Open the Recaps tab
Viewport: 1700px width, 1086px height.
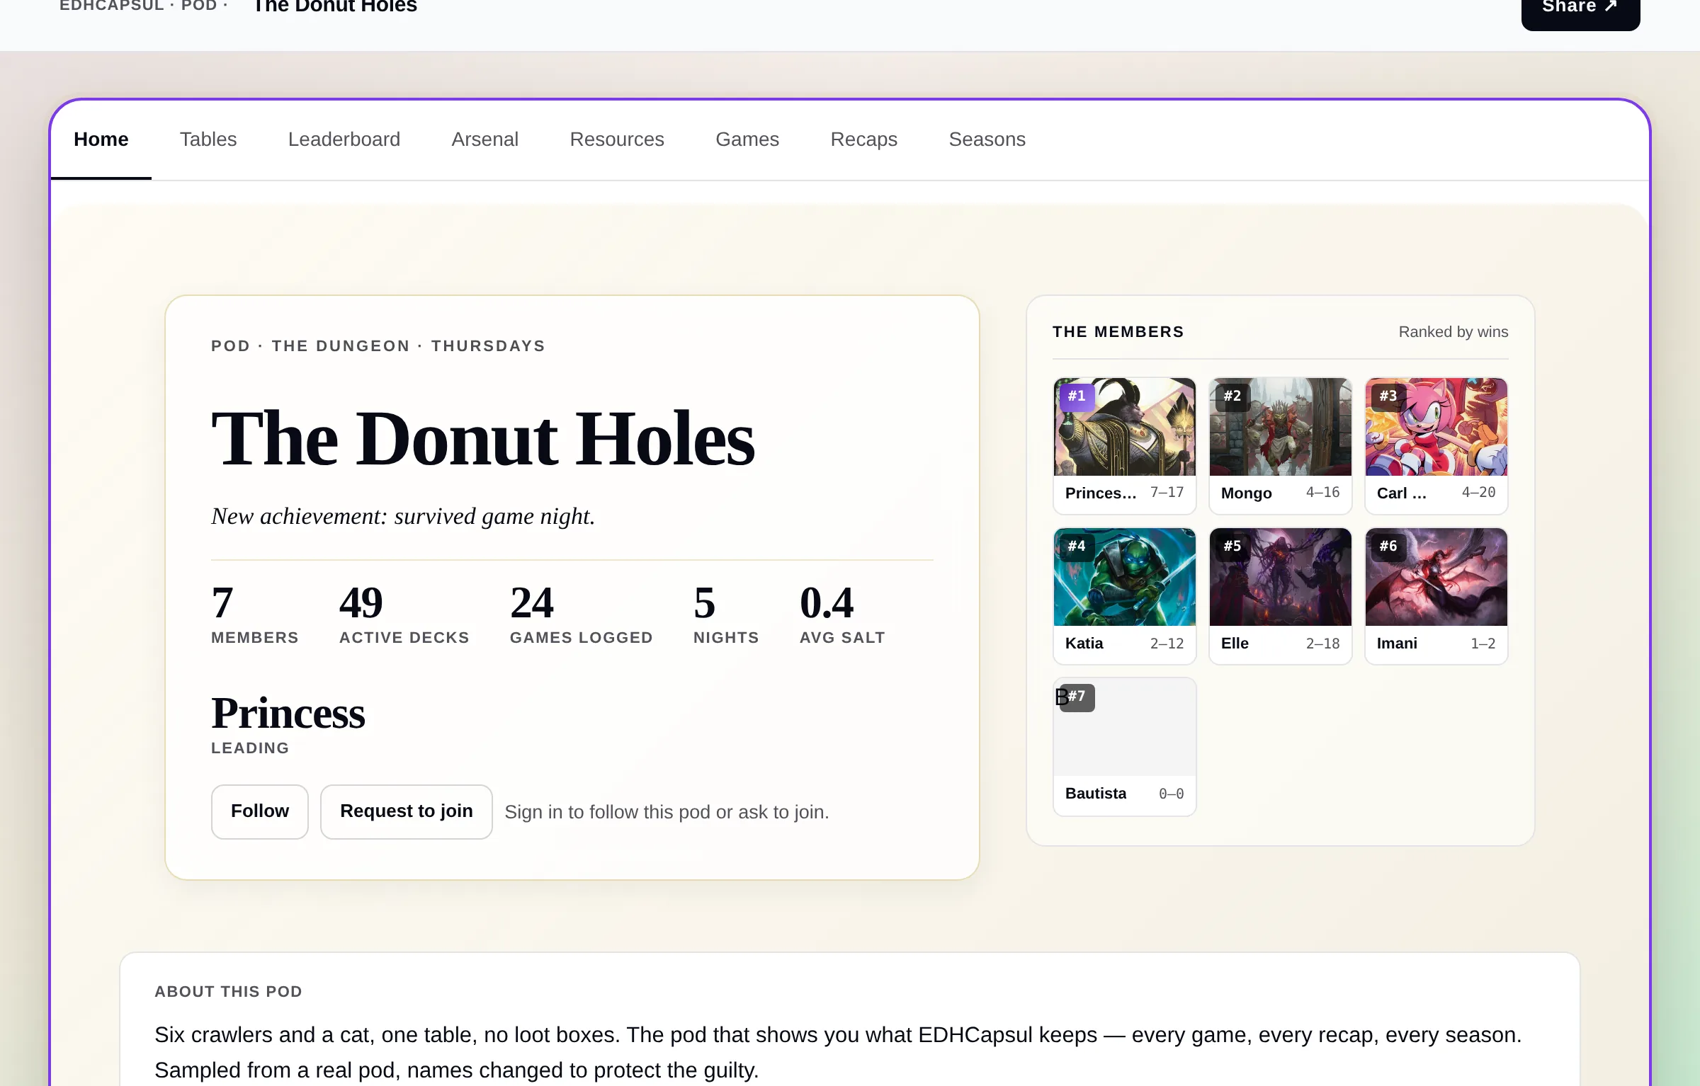864,139
